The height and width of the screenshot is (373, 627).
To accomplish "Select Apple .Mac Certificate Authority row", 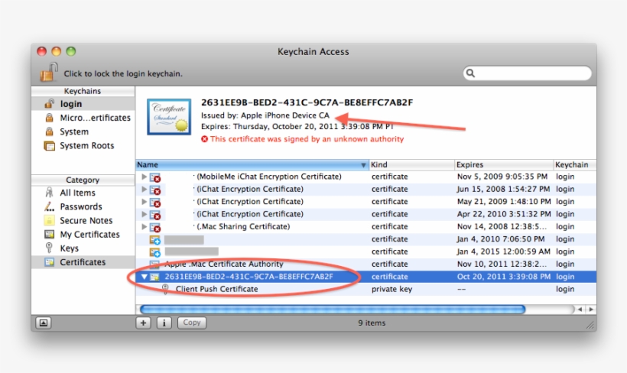I will pos(366,264).
